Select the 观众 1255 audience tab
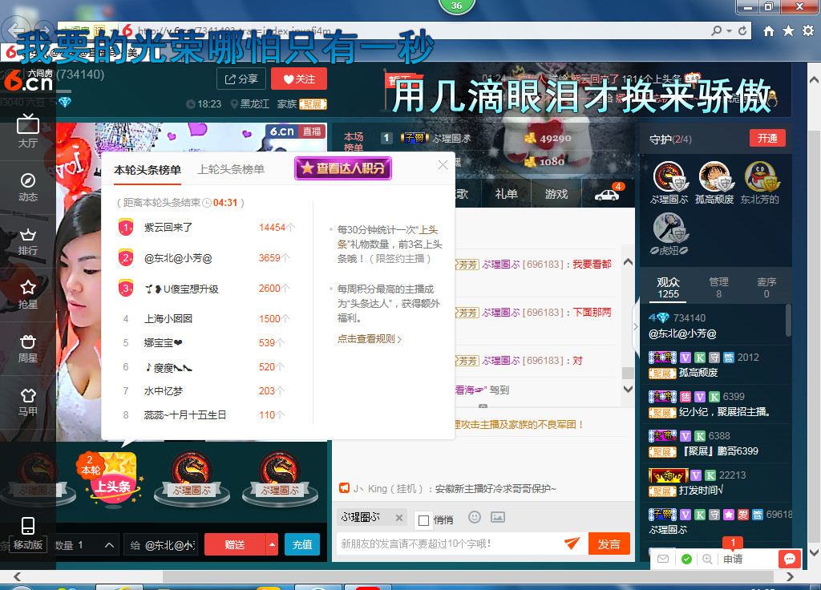821x590 pixels. click(668, 288)
